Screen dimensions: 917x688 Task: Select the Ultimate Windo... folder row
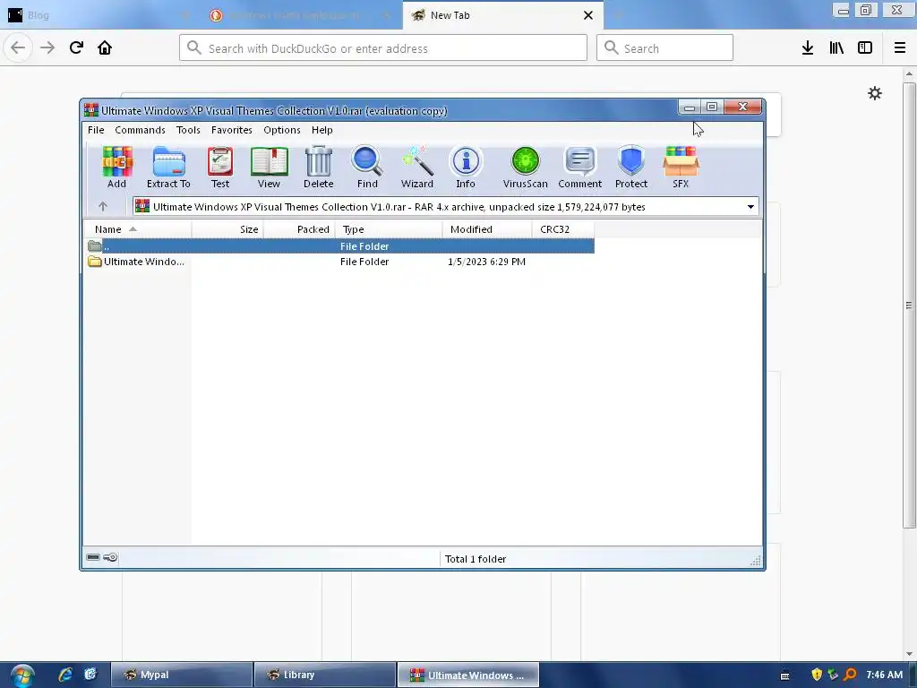coord(339,262)
